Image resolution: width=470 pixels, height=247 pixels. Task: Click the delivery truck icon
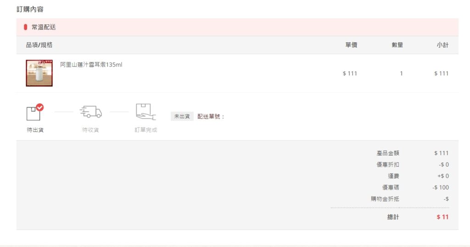[x=90, y=112]
